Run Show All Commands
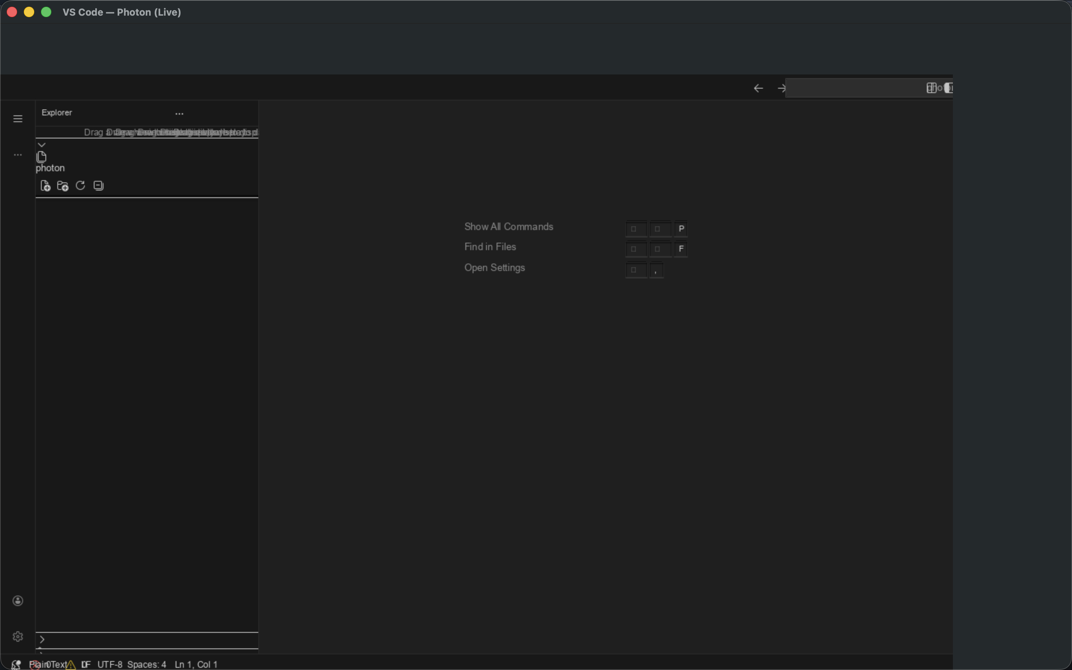 [508, 226]
